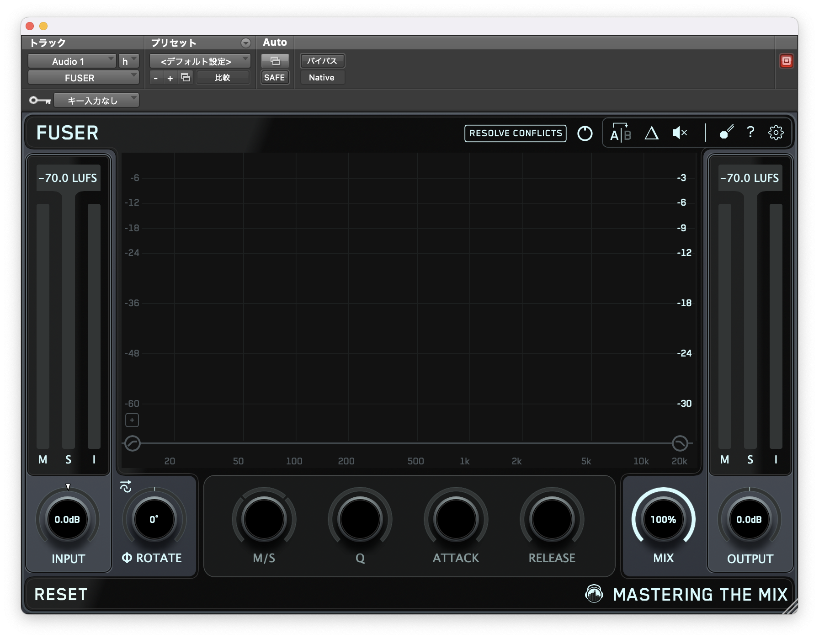
Task: Select the next preset plus button
Action: [170, 78]
